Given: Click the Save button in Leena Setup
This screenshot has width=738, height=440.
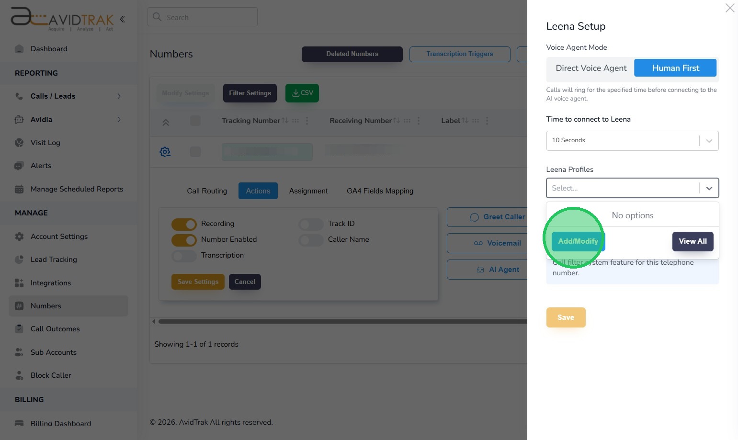Looking at the screenshot, I should pyautogui.click(x=566, y=317).
